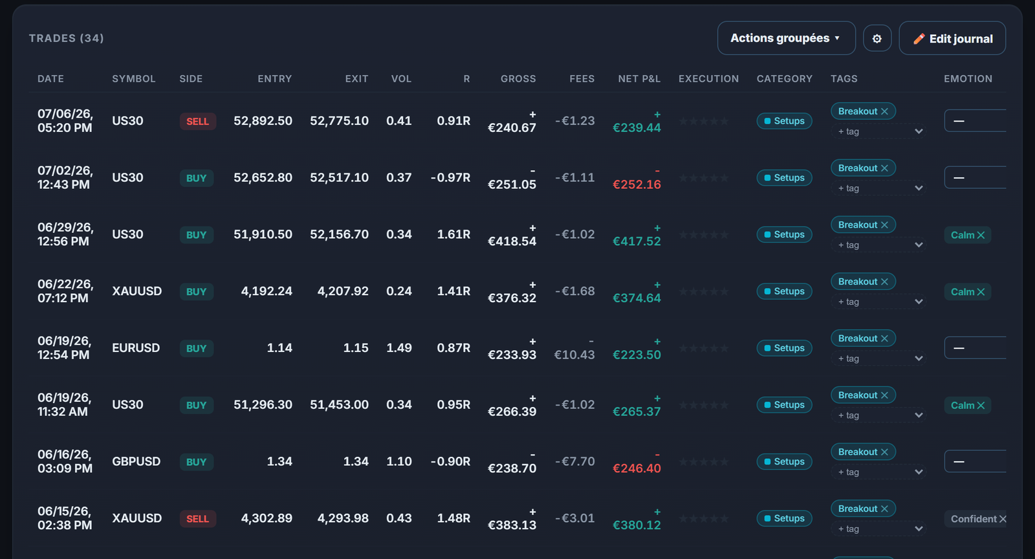Sort by GROSS column header
The height and width of the screenshot is (559, 1035).
tap(518, 79)
